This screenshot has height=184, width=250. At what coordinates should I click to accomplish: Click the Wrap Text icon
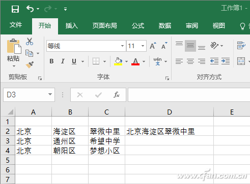(241, 46)
